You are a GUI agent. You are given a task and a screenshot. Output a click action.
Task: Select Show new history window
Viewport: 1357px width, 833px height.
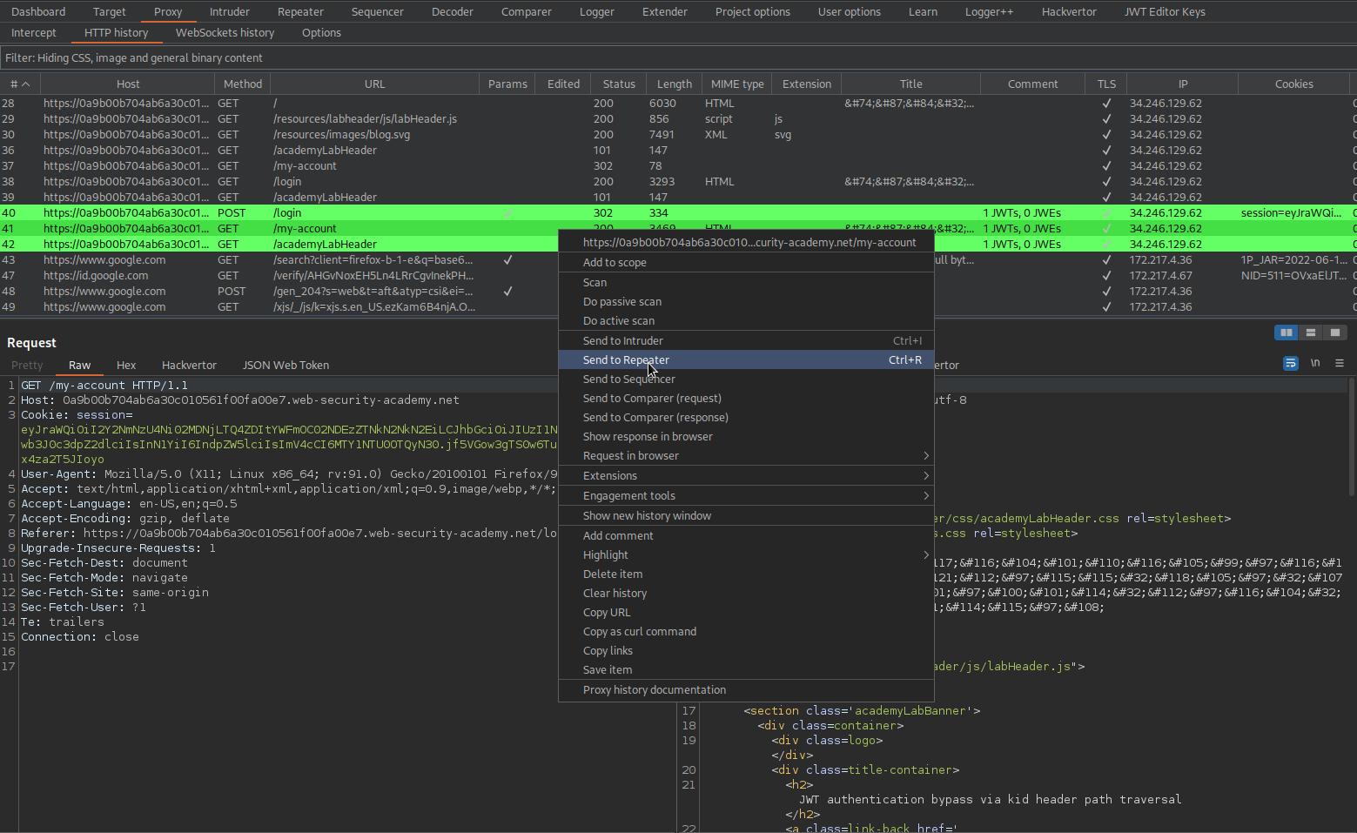(746, 516)
